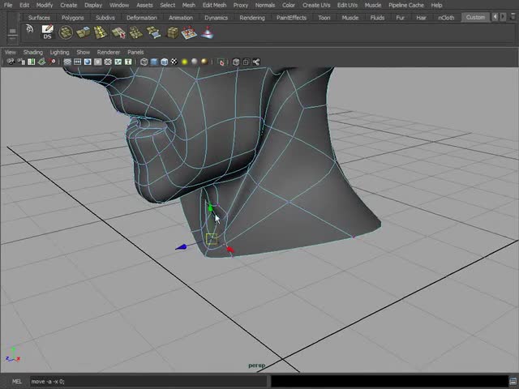Switch to the Polygons shelf tab
Screen dimensions: 519x389
click(74, 17)
